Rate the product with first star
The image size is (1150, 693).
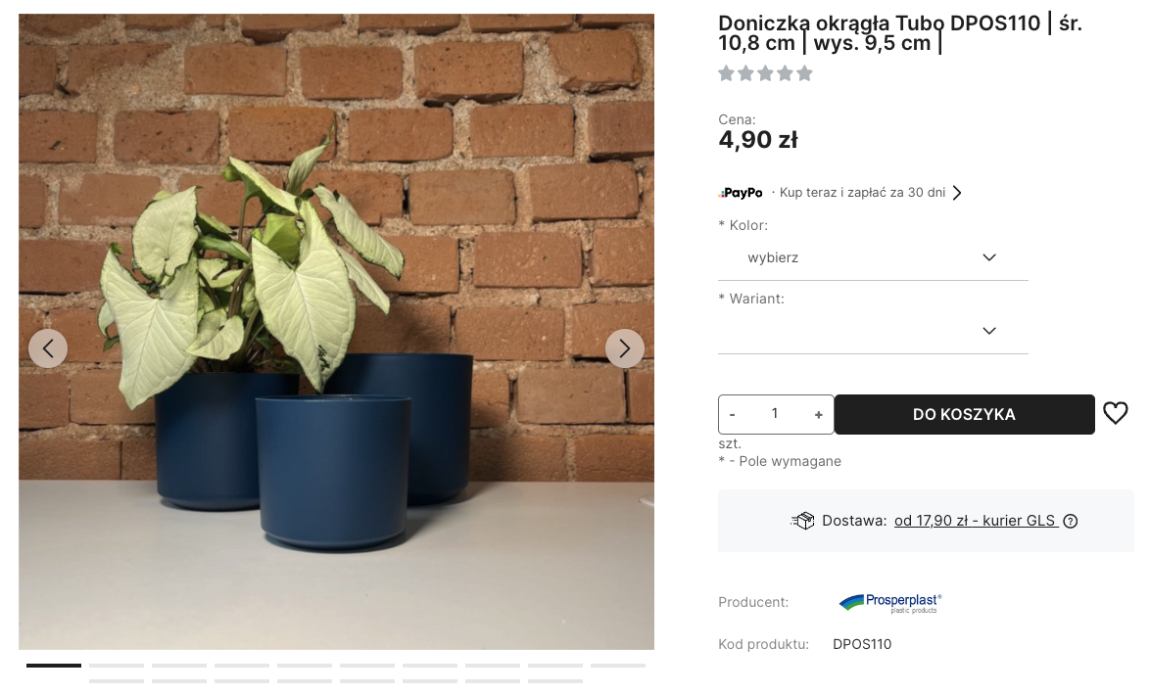726,73
